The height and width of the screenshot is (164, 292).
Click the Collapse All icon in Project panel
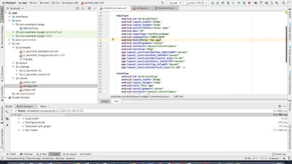tap(83, 8)
